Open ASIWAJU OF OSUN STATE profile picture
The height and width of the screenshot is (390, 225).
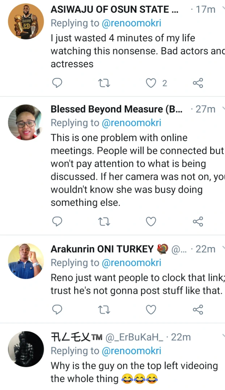[26, 21]
